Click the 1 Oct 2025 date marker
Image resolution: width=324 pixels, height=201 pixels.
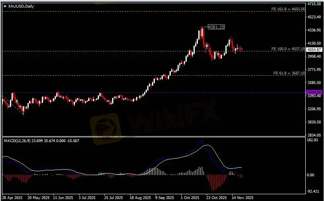point(190,197)
